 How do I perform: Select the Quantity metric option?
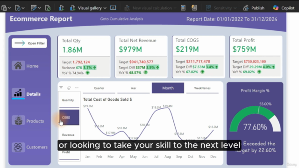click(69, 100)
